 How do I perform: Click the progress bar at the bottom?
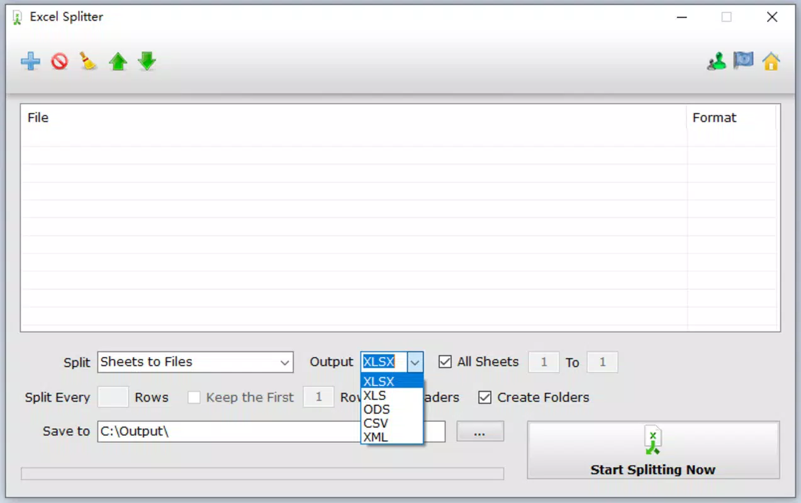262,473
